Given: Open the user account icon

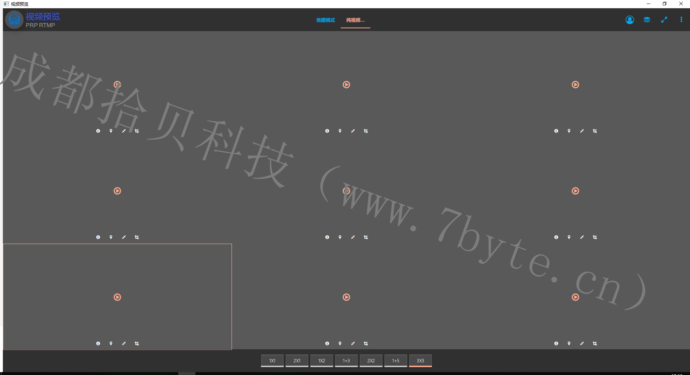Looking at the screenshot, I should point(630,20).
